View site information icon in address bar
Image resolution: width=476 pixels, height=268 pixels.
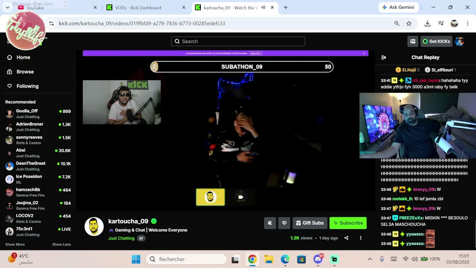click(x=51, y=23)
